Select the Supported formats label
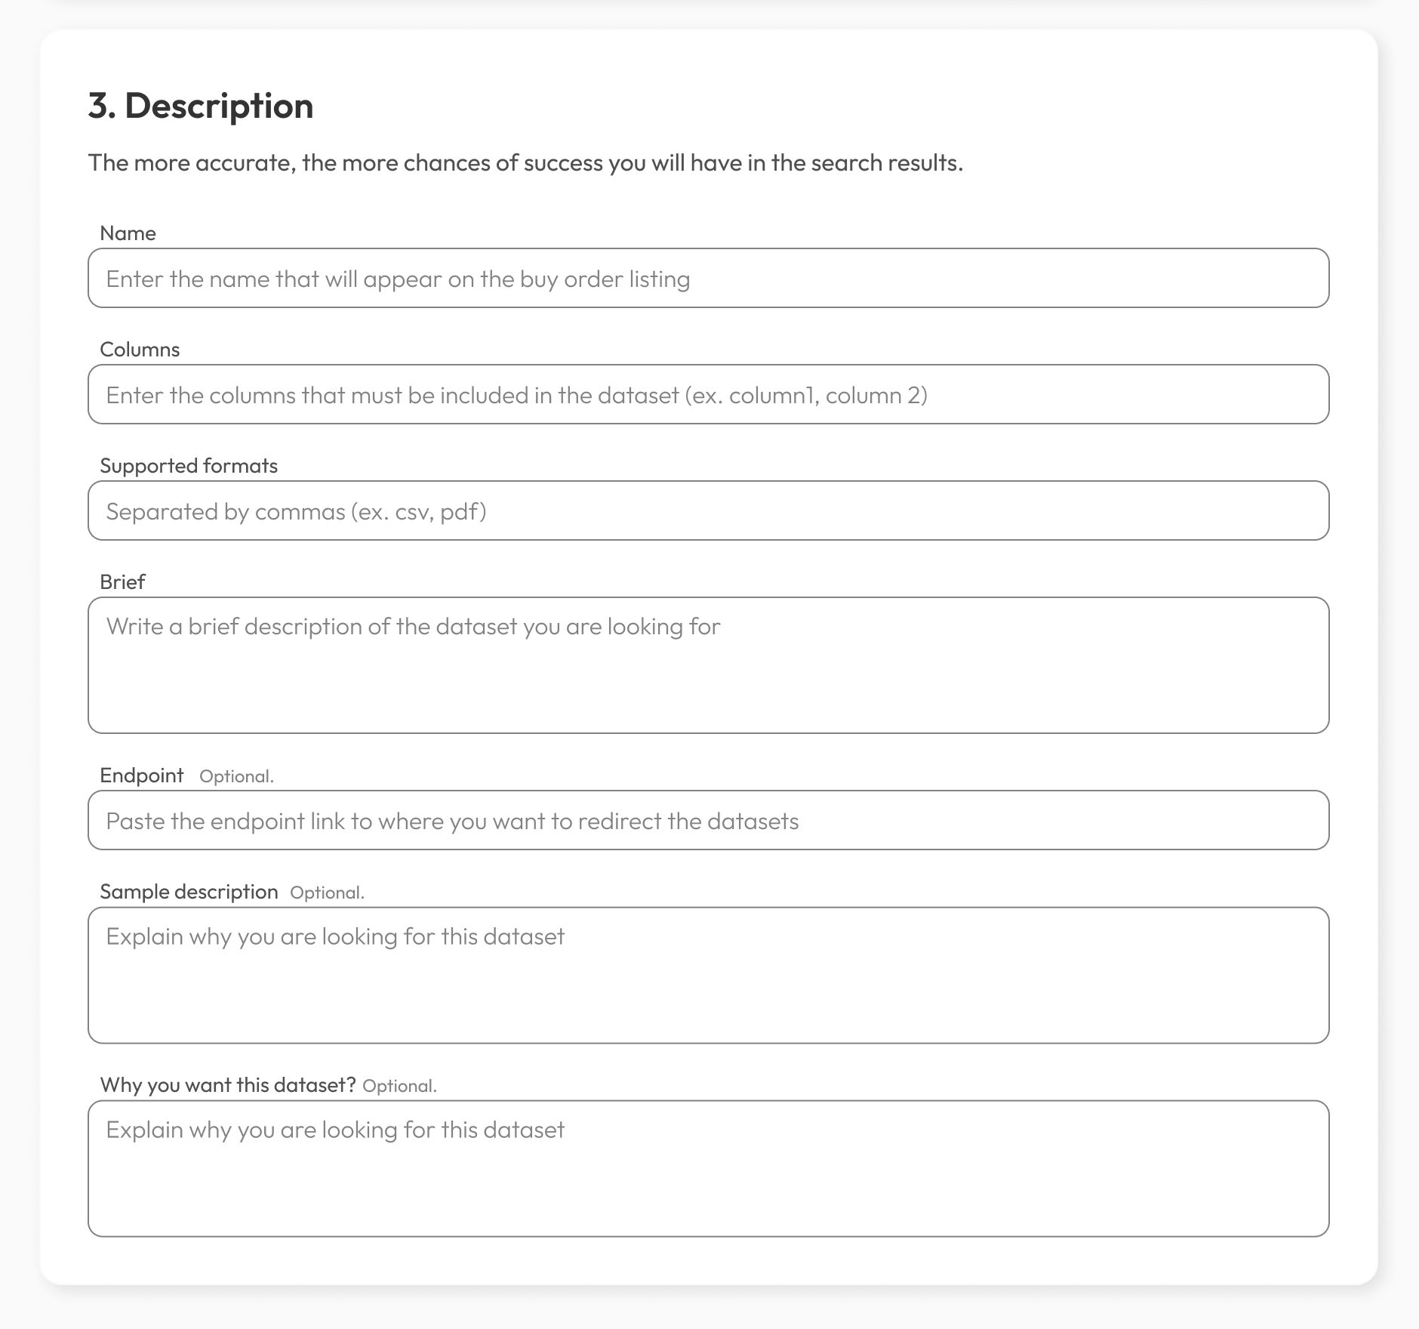 coord(189,465)
